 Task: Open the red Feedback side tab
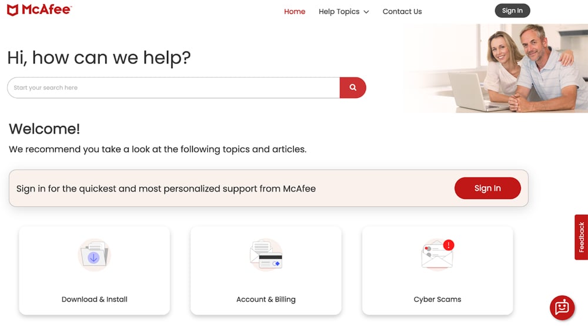click(581, 237)
